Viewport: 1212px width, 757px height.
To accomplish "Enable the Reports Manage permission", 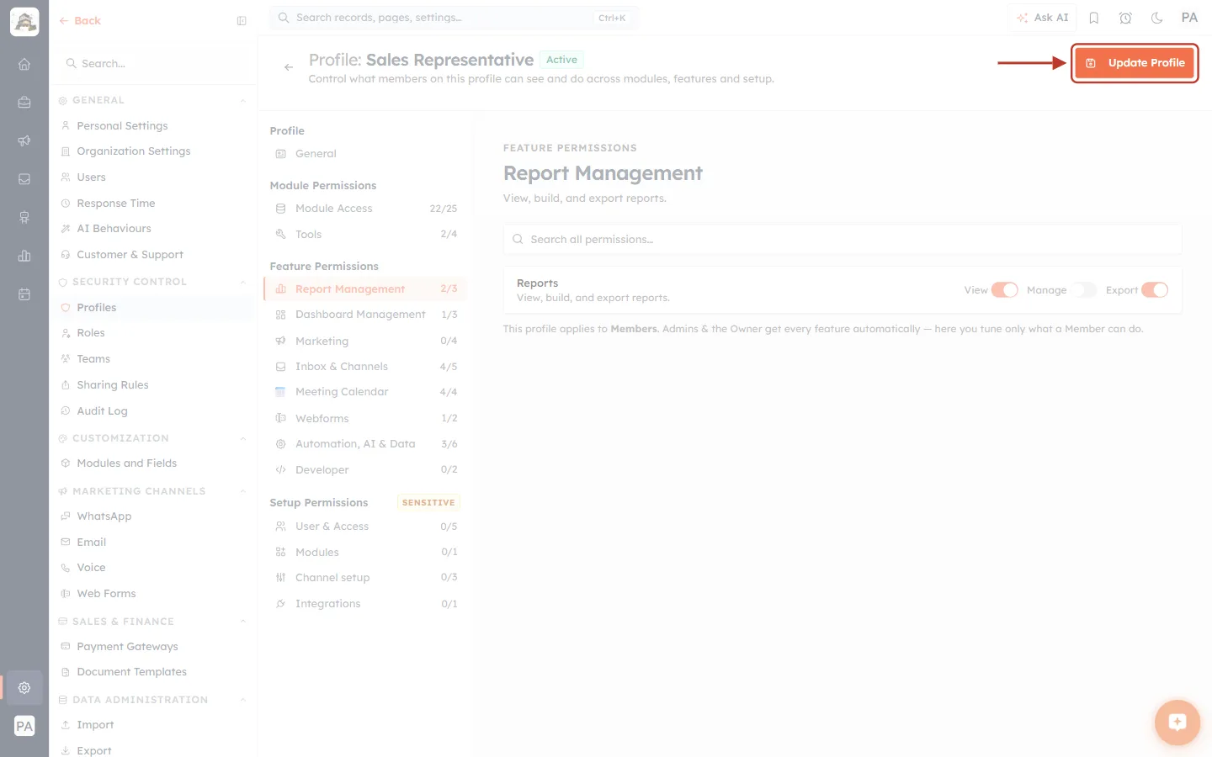I will click(x=1084, y=290).
